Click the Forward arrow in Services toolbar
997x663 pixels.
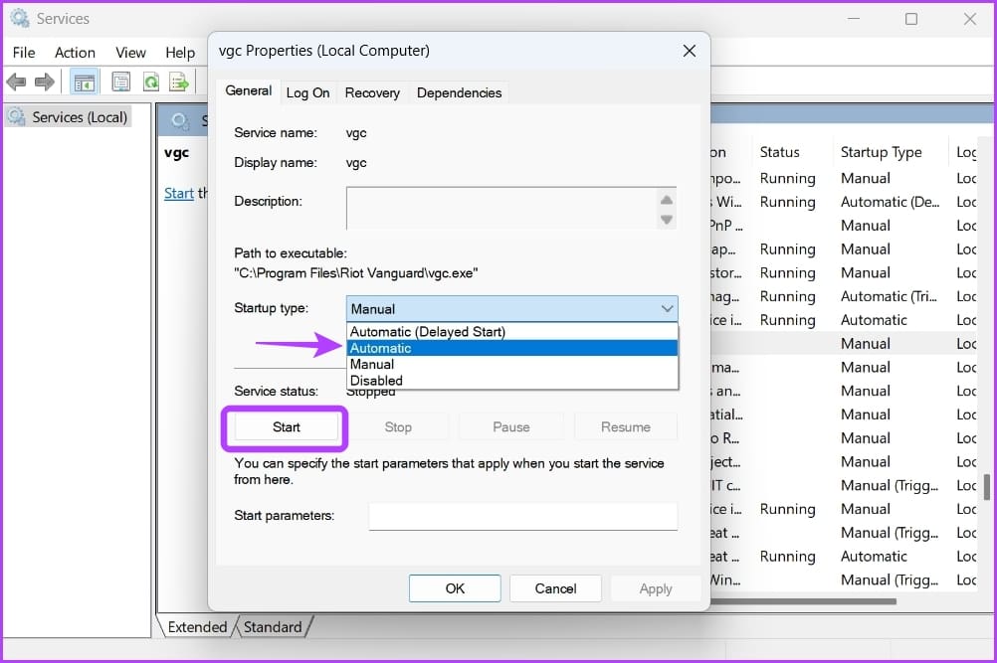pos(45,82)
